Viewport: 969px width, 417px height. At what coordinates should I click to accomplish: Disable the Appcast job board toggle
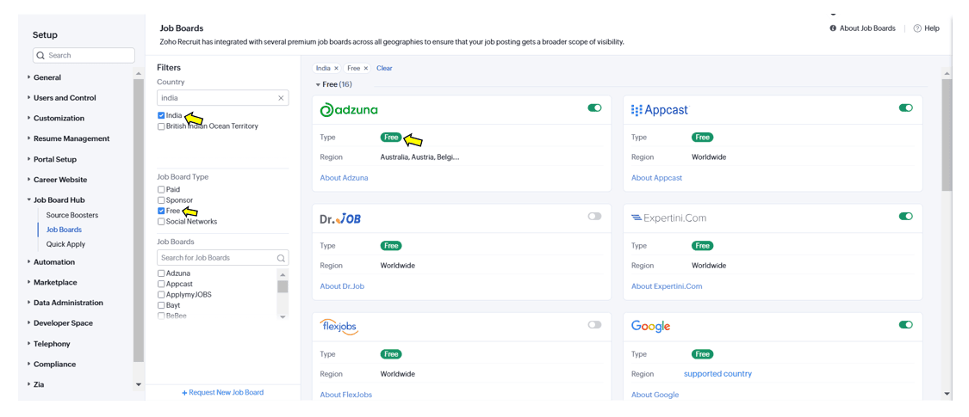tap(905, 108)
